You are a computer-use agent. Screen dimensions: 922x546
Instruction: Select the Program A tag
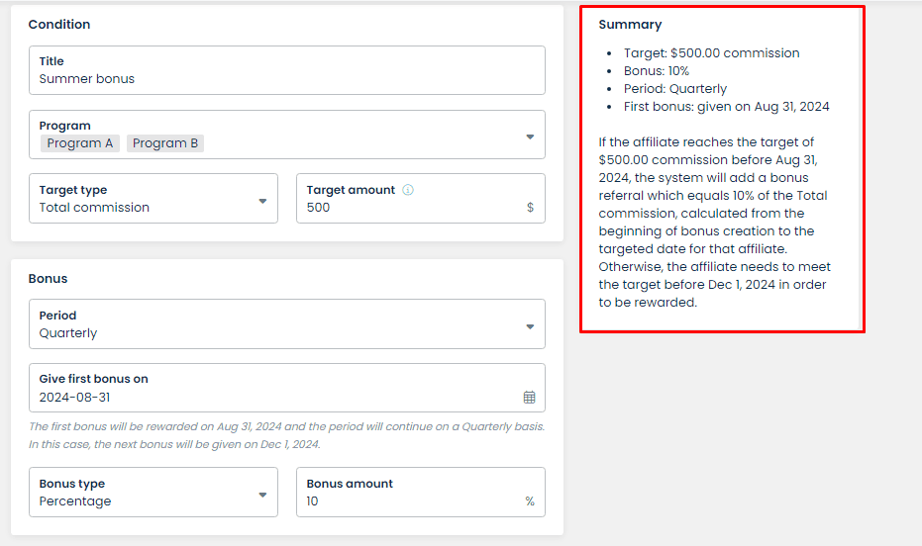click(x=80, y=143)
